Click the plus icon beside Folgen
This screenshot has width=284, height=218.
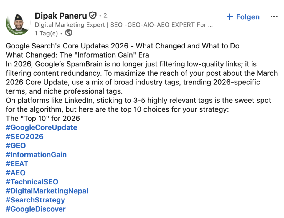pos(230,17)
